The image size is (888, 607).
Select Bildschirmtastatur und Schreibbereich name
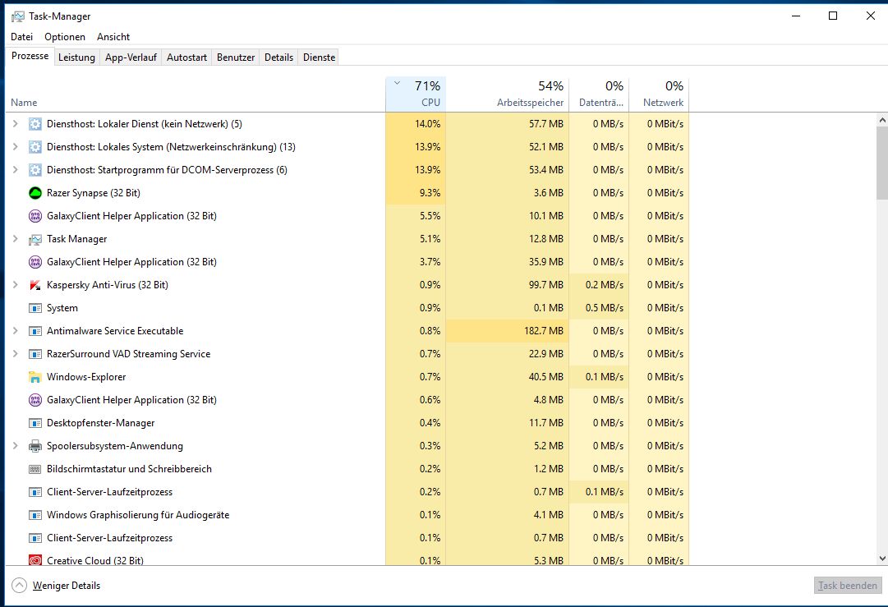[x=129, y=469]
